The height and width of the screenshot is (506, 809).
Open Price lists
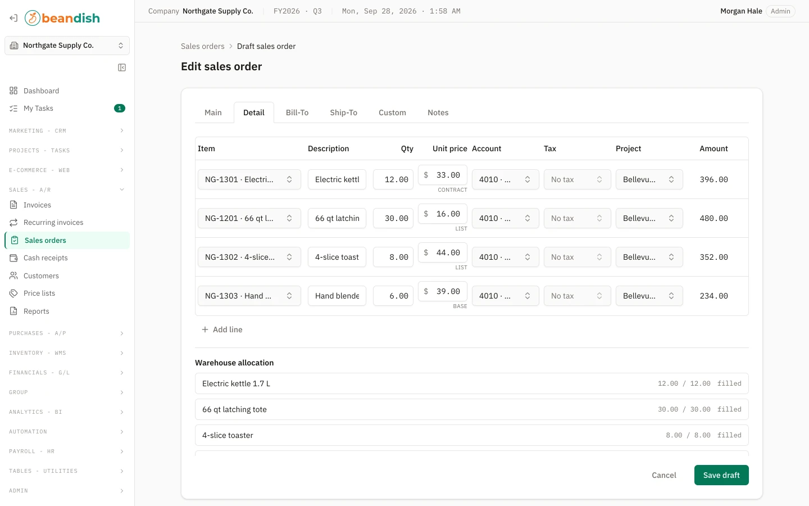pyautogui.click(x=67, y=293)
